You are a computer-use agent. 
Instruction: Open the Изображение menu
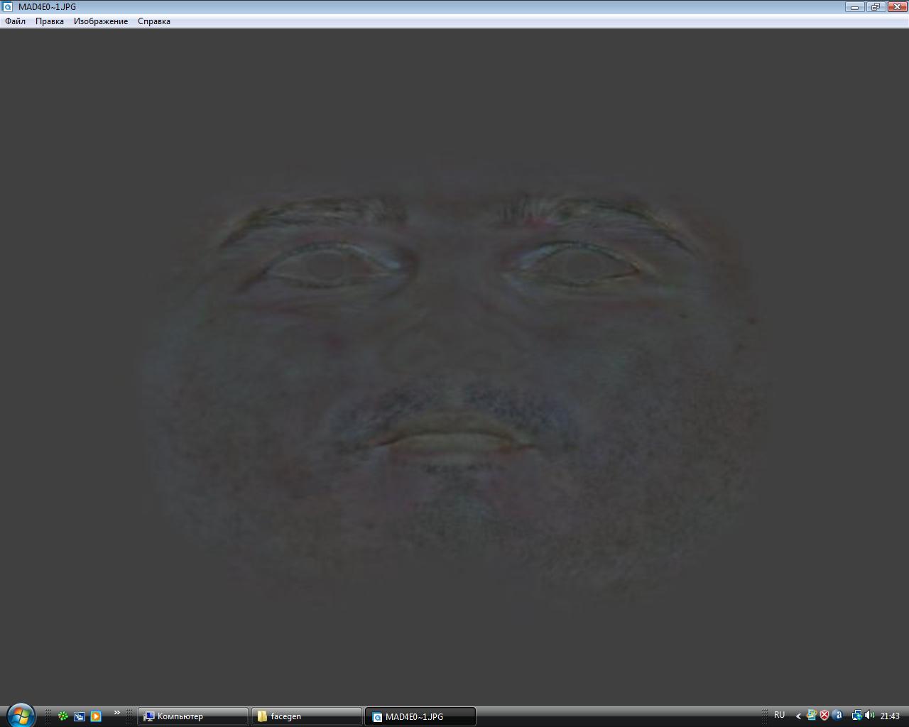coord(101,21)
